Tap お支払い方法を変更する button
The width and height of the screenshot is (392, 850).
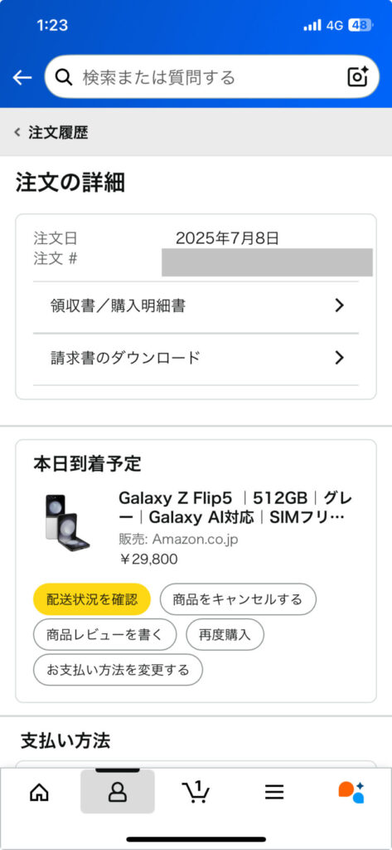tap(118, 670)
